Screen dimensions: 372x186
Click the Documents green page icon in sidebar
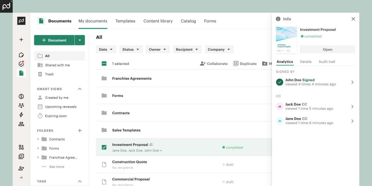(21, 73)
